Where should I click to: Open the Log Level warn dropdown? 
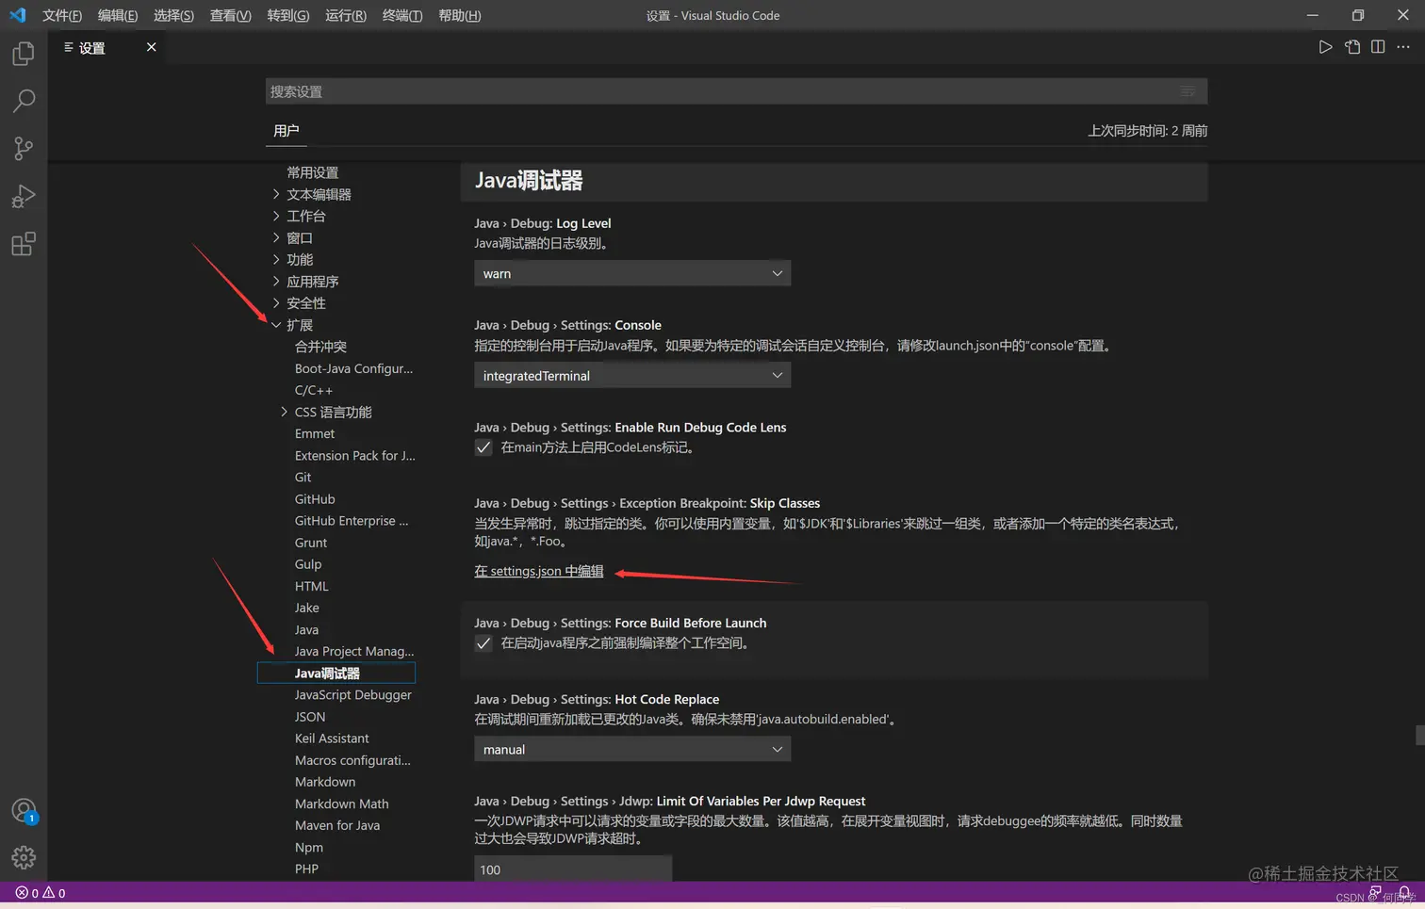click(x=632, y=273)
